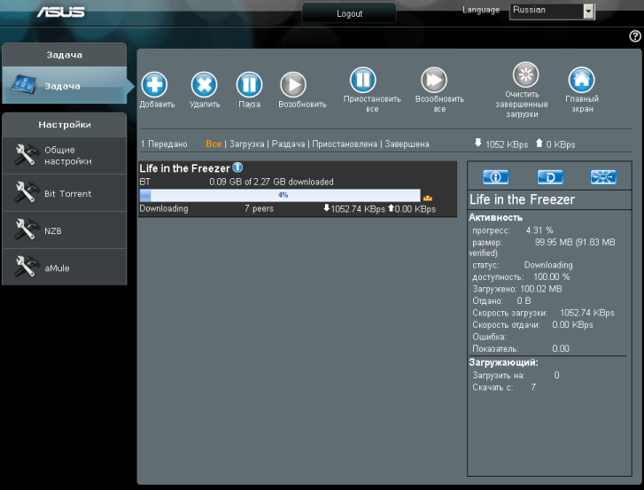Open the general info tab icon in details panel
644x490 pixels.
coord(496,177)
